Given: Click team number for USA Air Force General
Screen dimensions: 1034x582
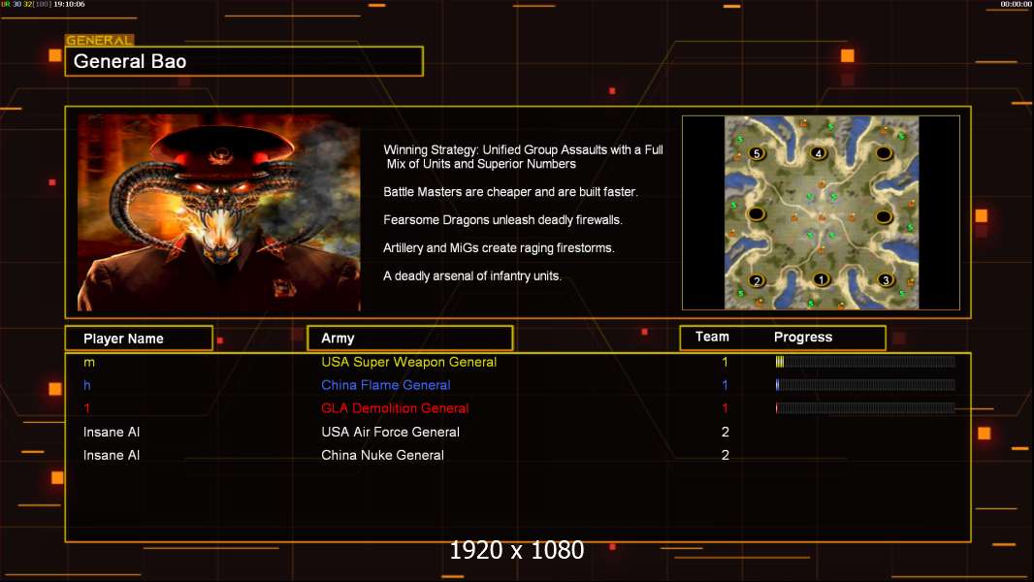Looking at the screenshot, I should point(726,432).
